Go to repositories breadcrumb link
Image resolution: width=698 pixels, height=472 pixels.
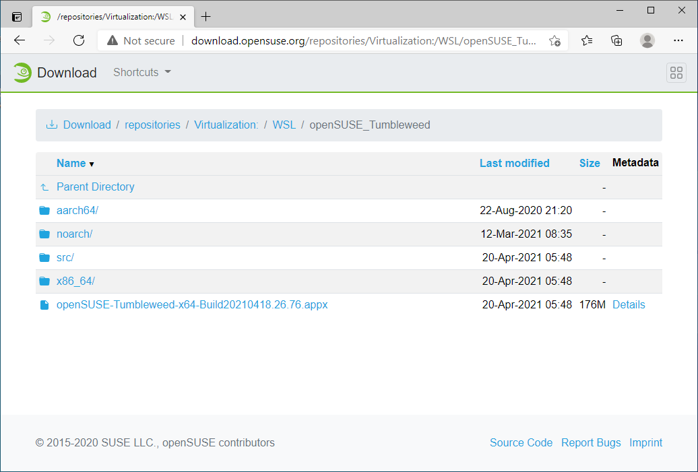tap(152, 125)
